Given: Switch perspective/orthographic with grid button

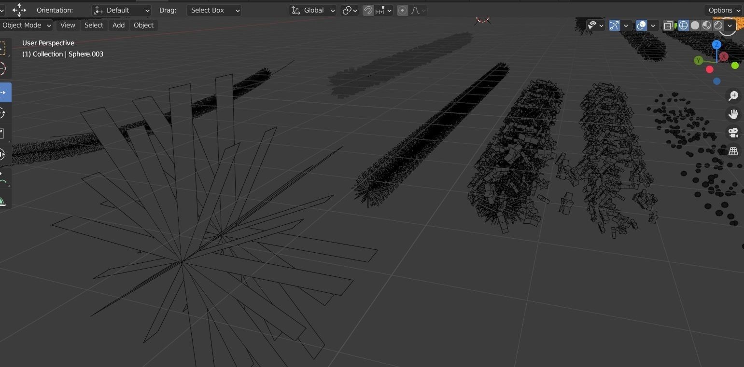Looking at the screenshot, I should (733, 151).
